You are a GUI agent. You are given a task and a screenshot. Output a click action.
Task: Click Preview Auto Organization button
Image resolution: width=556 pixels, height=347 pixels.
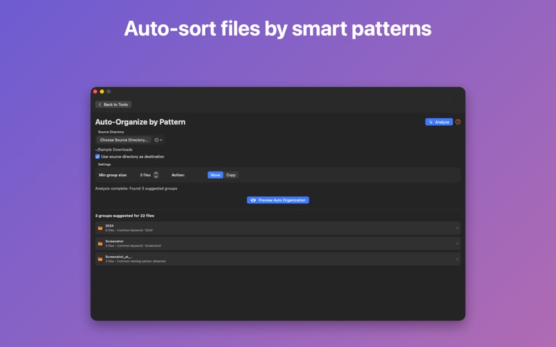coord(277,200)
